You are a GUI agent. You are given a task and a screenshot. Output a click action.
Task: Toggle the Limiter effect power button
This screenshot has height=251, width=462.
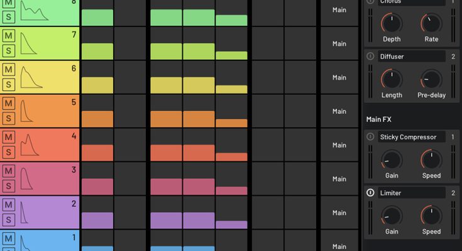[371, 193]
